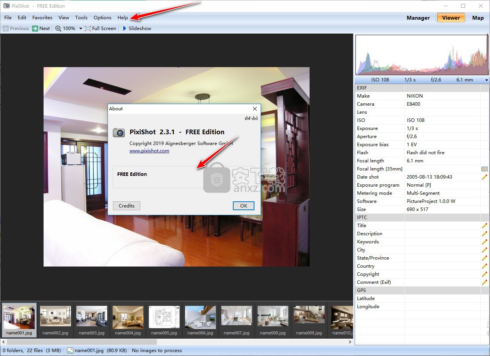Click the camera icon in About dialog
The image size is (490, 356).
click(119, 133)
